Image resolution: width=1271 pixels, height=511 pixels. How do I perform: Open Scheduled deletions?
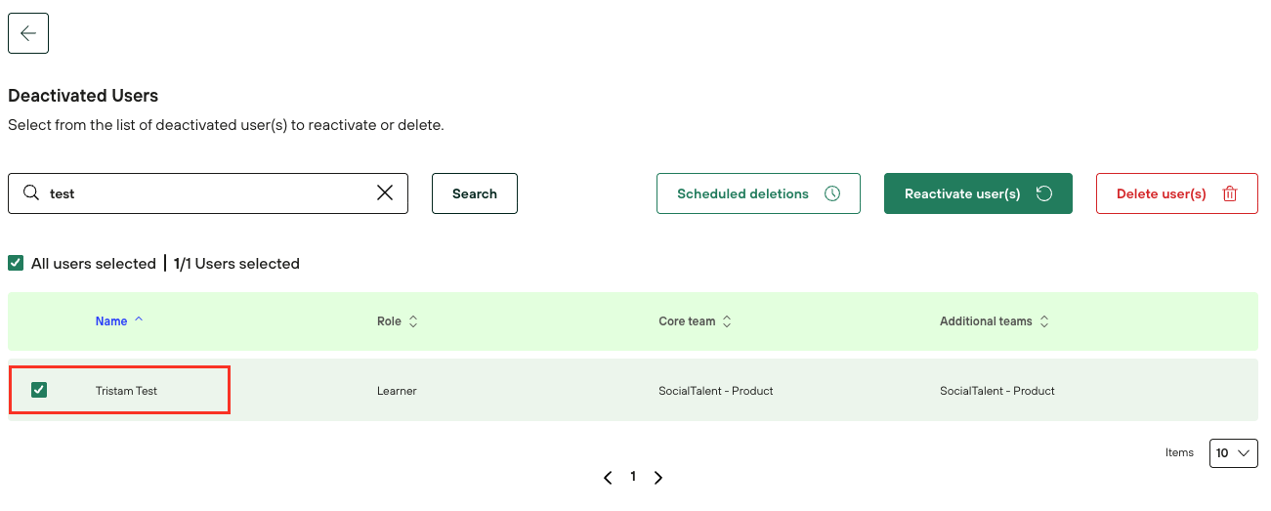[x=743, y=193]
